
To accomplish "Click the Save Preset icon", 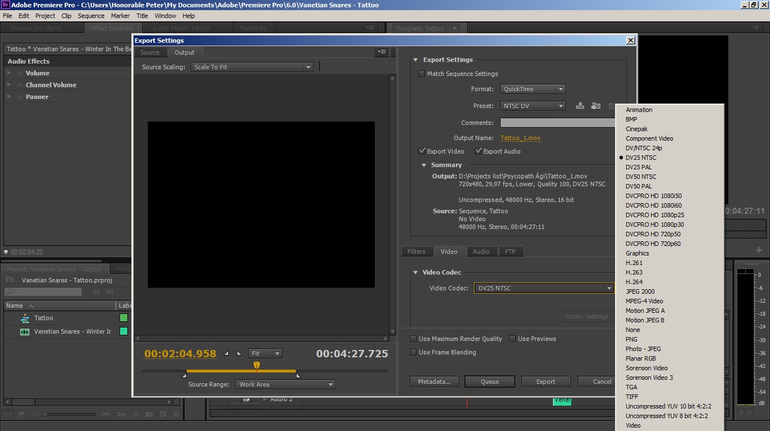I will click(x=579, y=106).
